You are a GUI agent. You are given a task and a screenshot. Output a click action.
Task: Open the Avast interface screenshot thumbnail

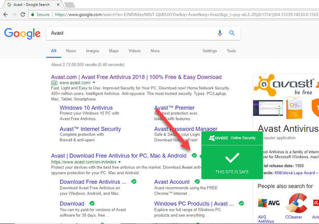(268, 108)
